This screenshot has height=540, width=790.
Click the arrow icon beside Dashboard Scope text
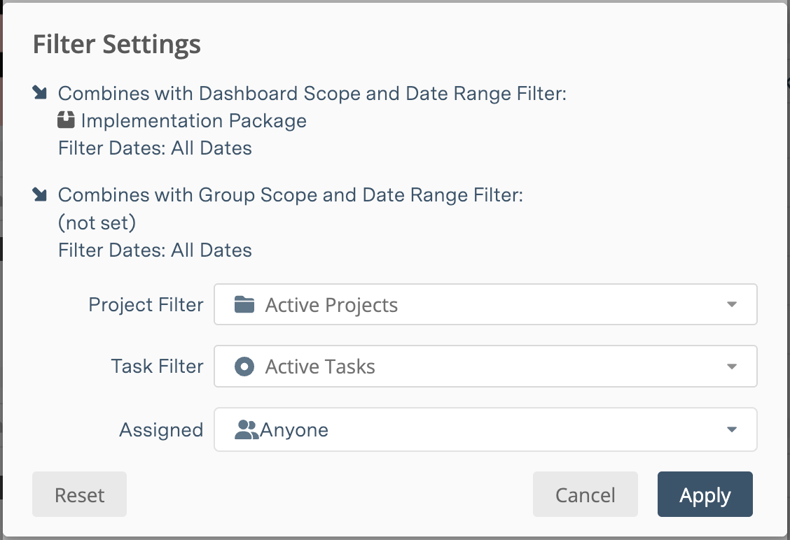coord(39,91)
